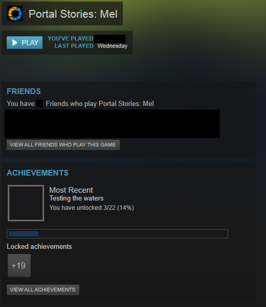Click the friends list blacked-out area
This screenshot has height=307, width=266.
point(112,124)
